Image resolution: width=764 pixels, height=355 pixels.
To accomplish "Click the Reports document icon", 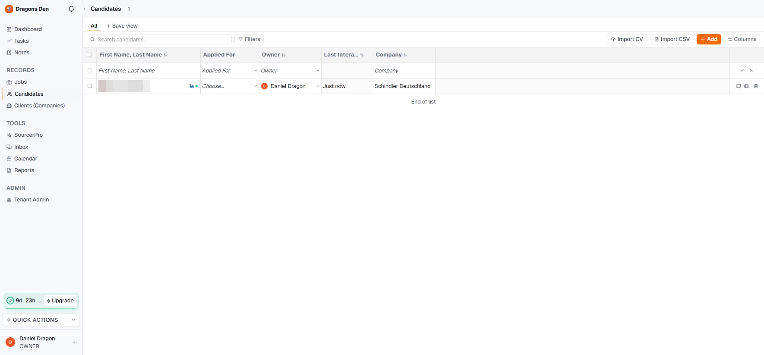I will click(9, 170).
